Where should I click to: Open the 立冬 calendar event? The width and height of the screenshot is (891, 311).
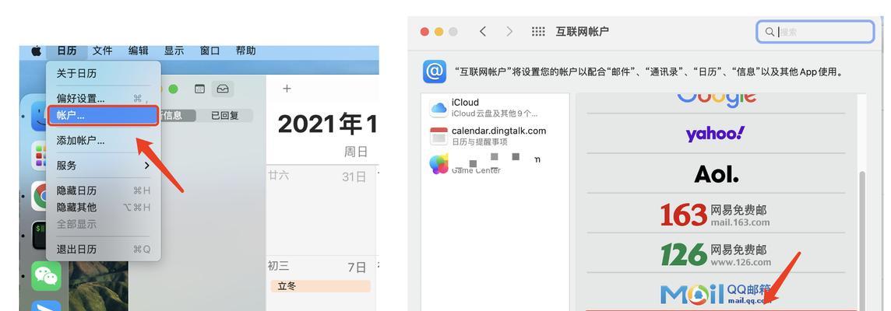(320, 286)
